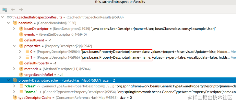This screenshot has width=236, height=104.
Task: Click the {PropertyDescriptor@5965} value text
Action: [58, 57]
